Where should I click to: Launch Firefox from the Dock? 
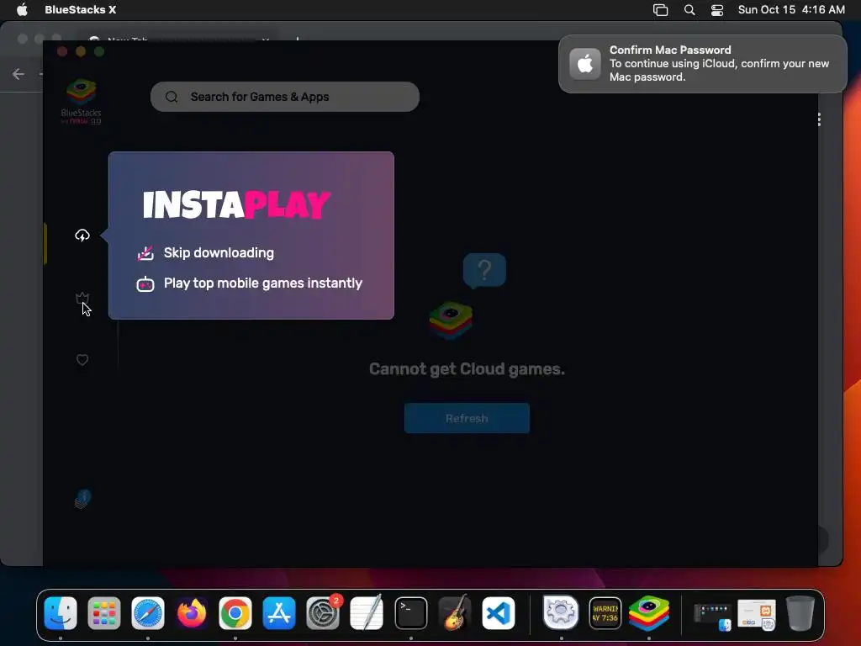pyautogui.click(x=192, y=613)
